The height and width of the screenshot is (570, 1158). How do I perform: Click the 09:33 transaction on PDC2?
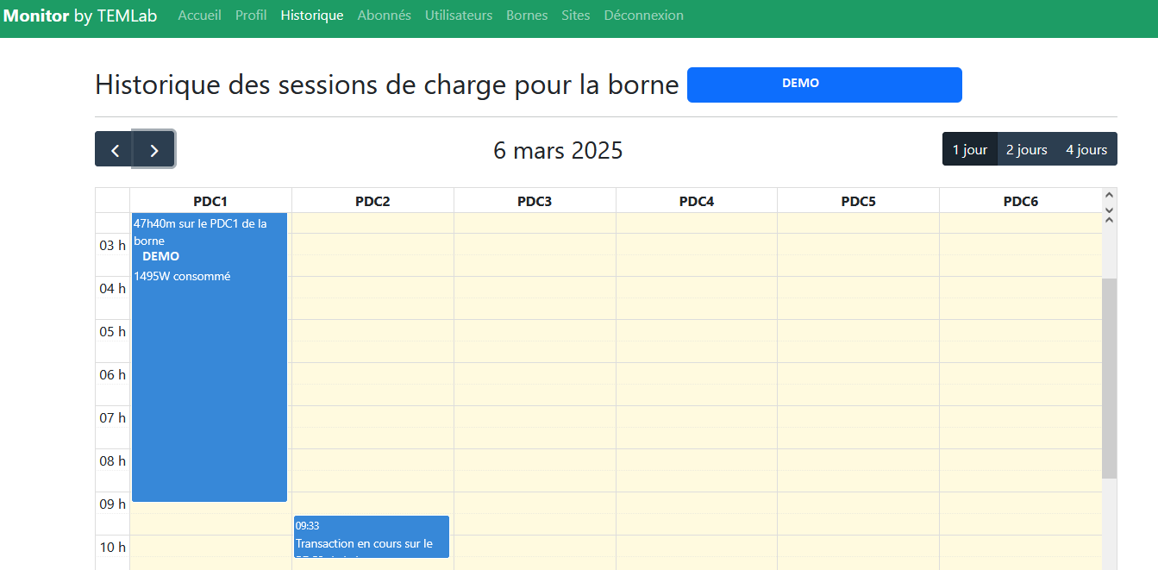(x=372, y=536)
